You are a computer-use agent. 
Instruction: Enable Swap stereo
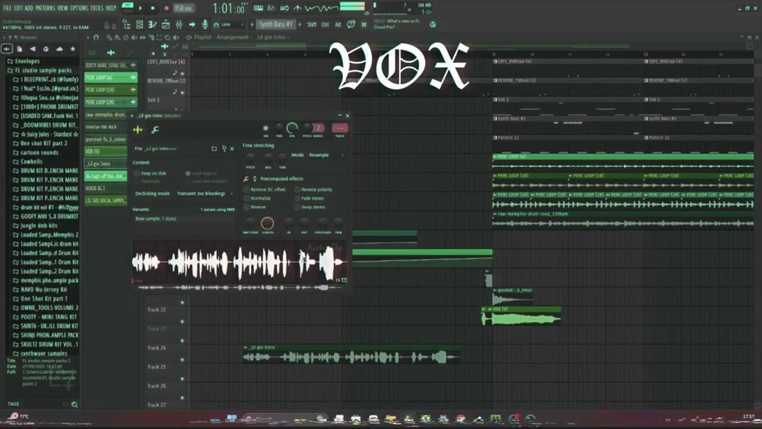[310, 207]
